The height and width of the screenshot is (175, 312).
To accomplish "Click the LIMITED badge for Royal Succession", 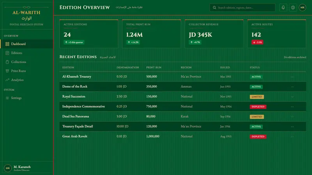I will 257,96.
